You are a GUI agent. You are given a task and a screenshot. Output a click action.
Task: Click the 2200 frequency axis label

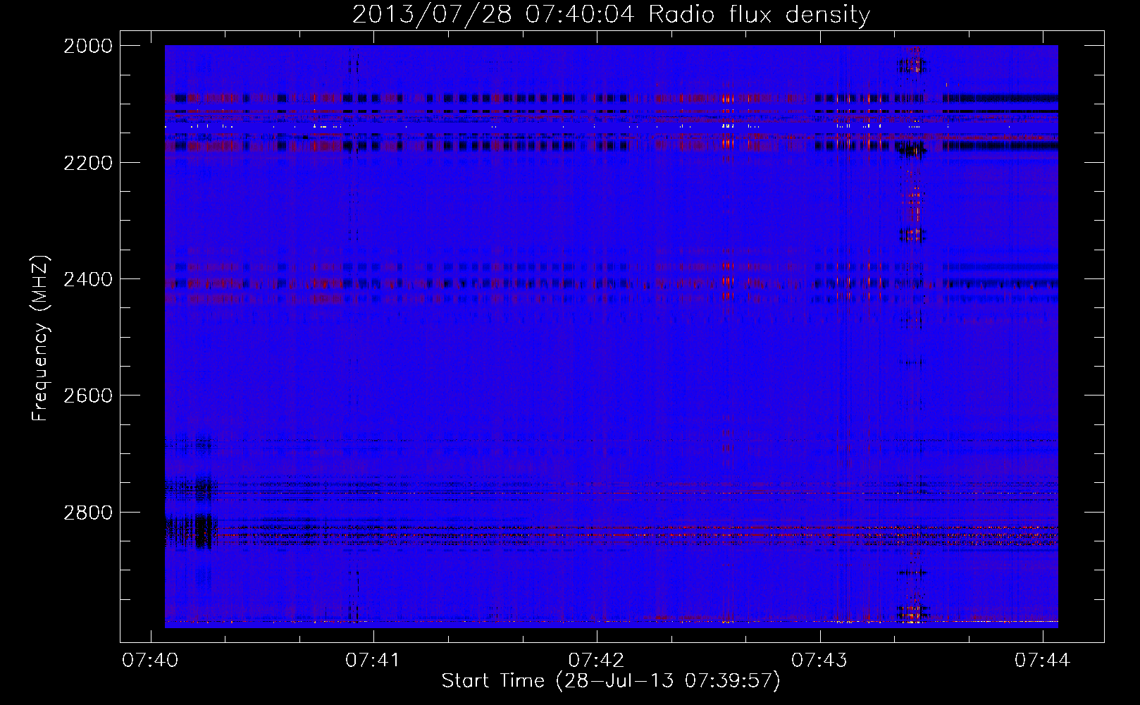point(88,162)
